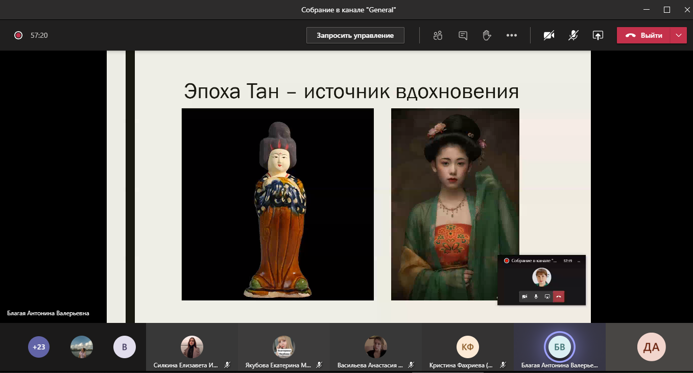Image resolution: width=693 pixels, height=373 pixels.
Task: Open the share content tray
Action: click(x=598, y=35)
